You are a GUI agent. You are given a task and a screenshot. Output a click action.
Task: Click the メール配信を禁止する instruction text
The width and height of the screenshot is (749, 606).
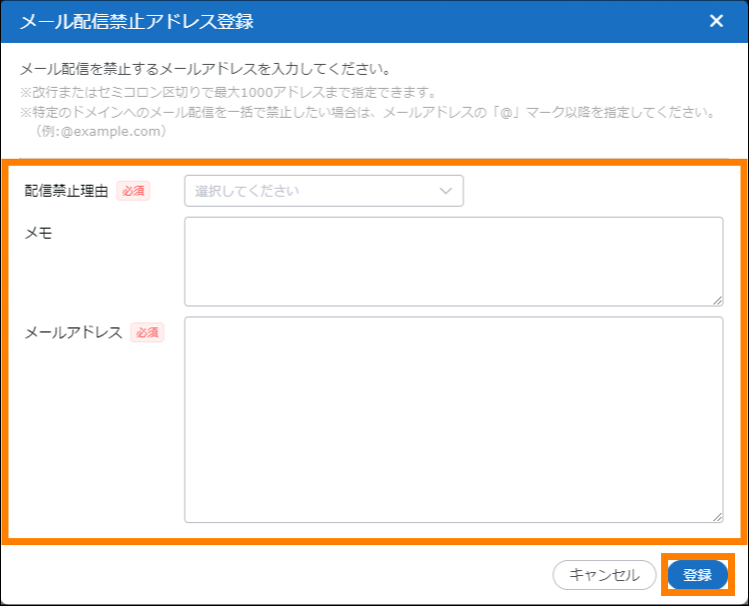[x=204, y=70]
